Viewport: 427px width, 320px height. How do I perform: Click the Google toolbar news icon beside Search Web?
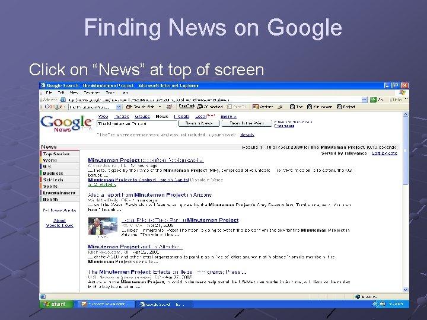(170, 107)
